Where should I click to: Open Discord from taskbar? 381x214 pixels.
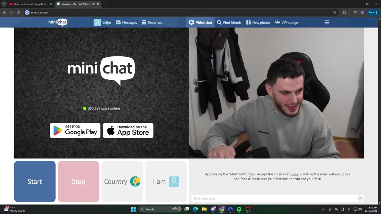point(213,209)
